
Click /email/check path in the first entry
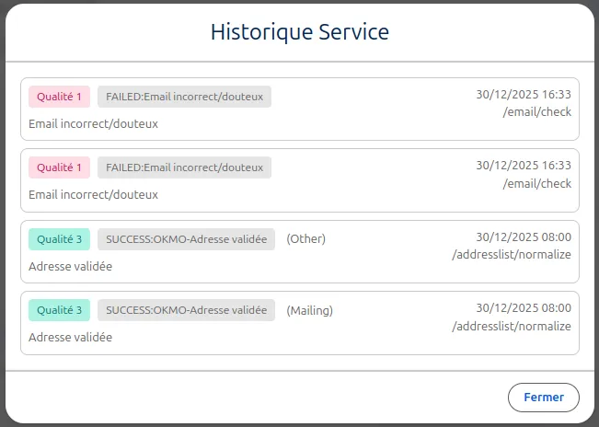pyautogui.click(x=536, y=112)
